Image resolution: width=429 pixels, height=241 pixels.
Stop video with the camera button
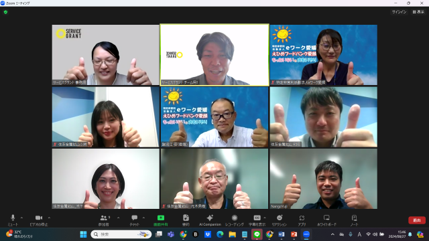pos(39,220)
